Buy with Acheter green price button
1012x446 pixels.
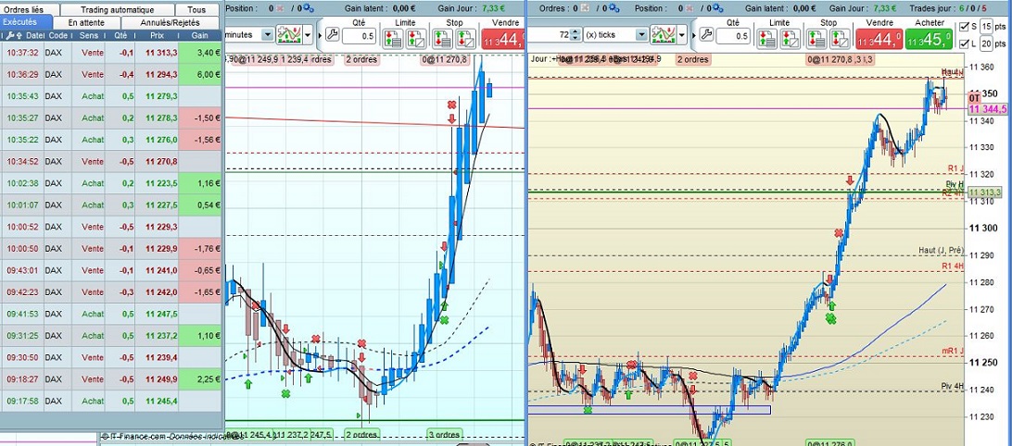(x=929, y=39)
